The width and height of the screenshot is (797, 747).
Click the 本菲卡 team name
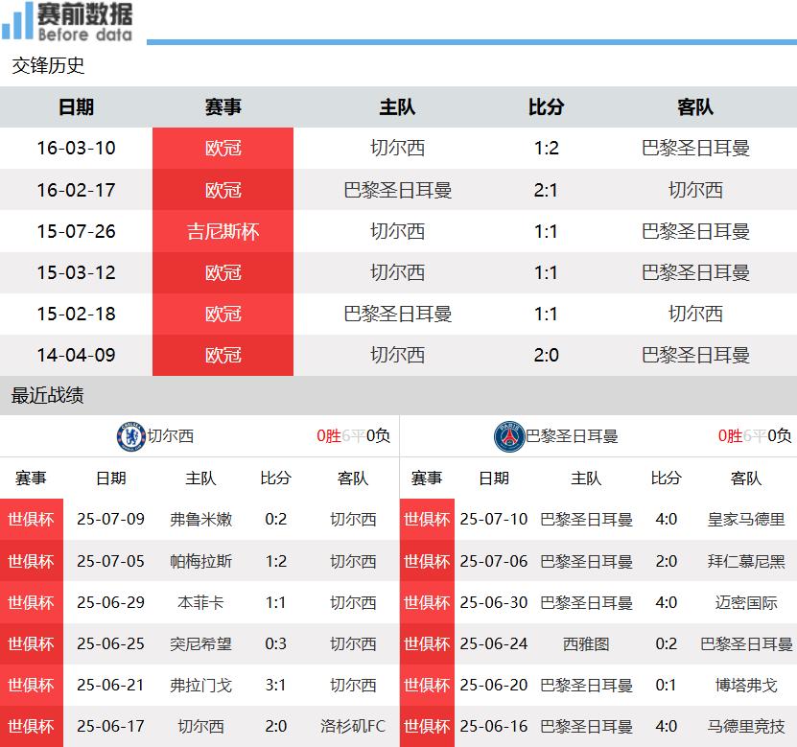200,602
